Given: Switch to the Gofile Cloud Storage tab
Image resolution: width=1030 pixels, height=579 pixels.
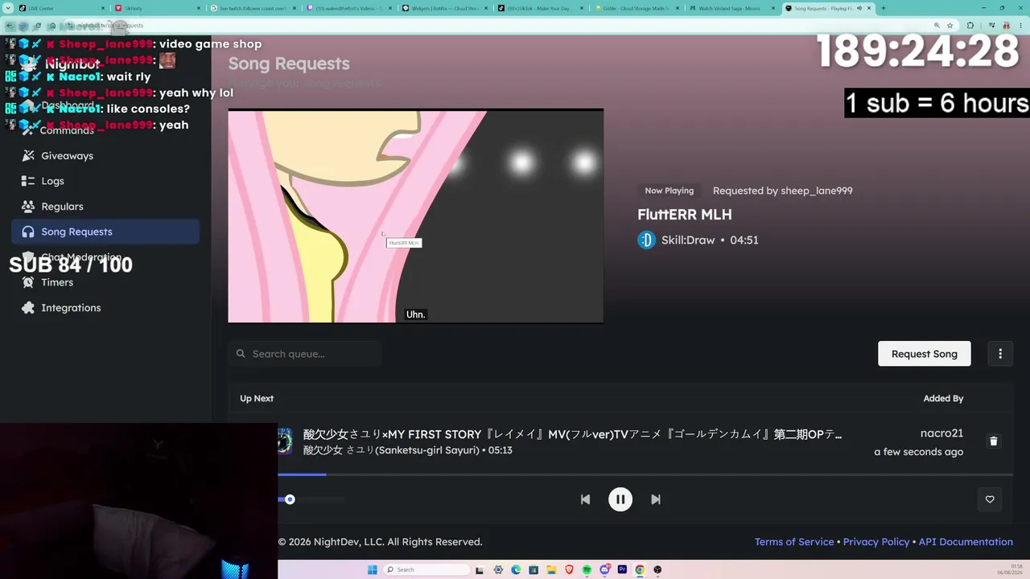Looking at the screenshot, I should click(637, 8).
